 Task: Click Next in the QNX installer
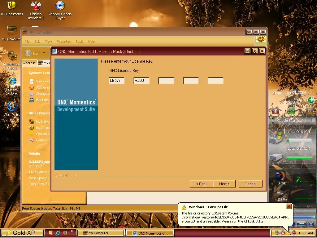[x=224, y=184]
